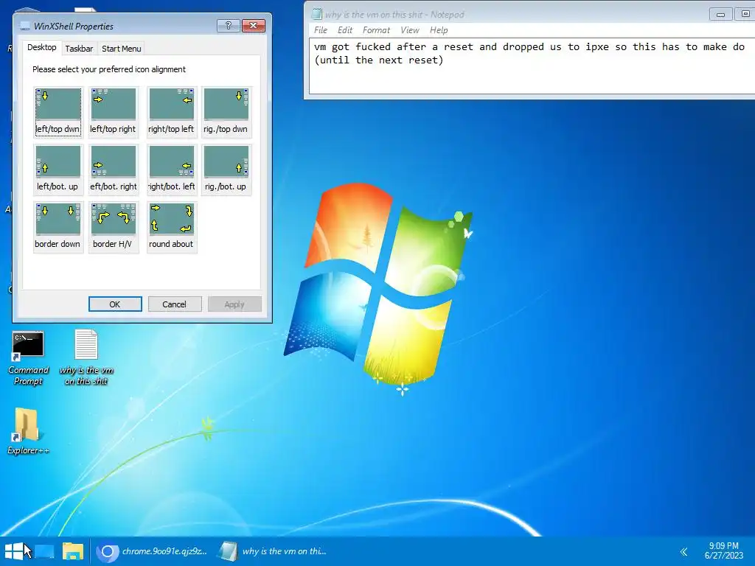Select the border H/V alignment icon
Screen dimensions: 755x566
[113, 226]
